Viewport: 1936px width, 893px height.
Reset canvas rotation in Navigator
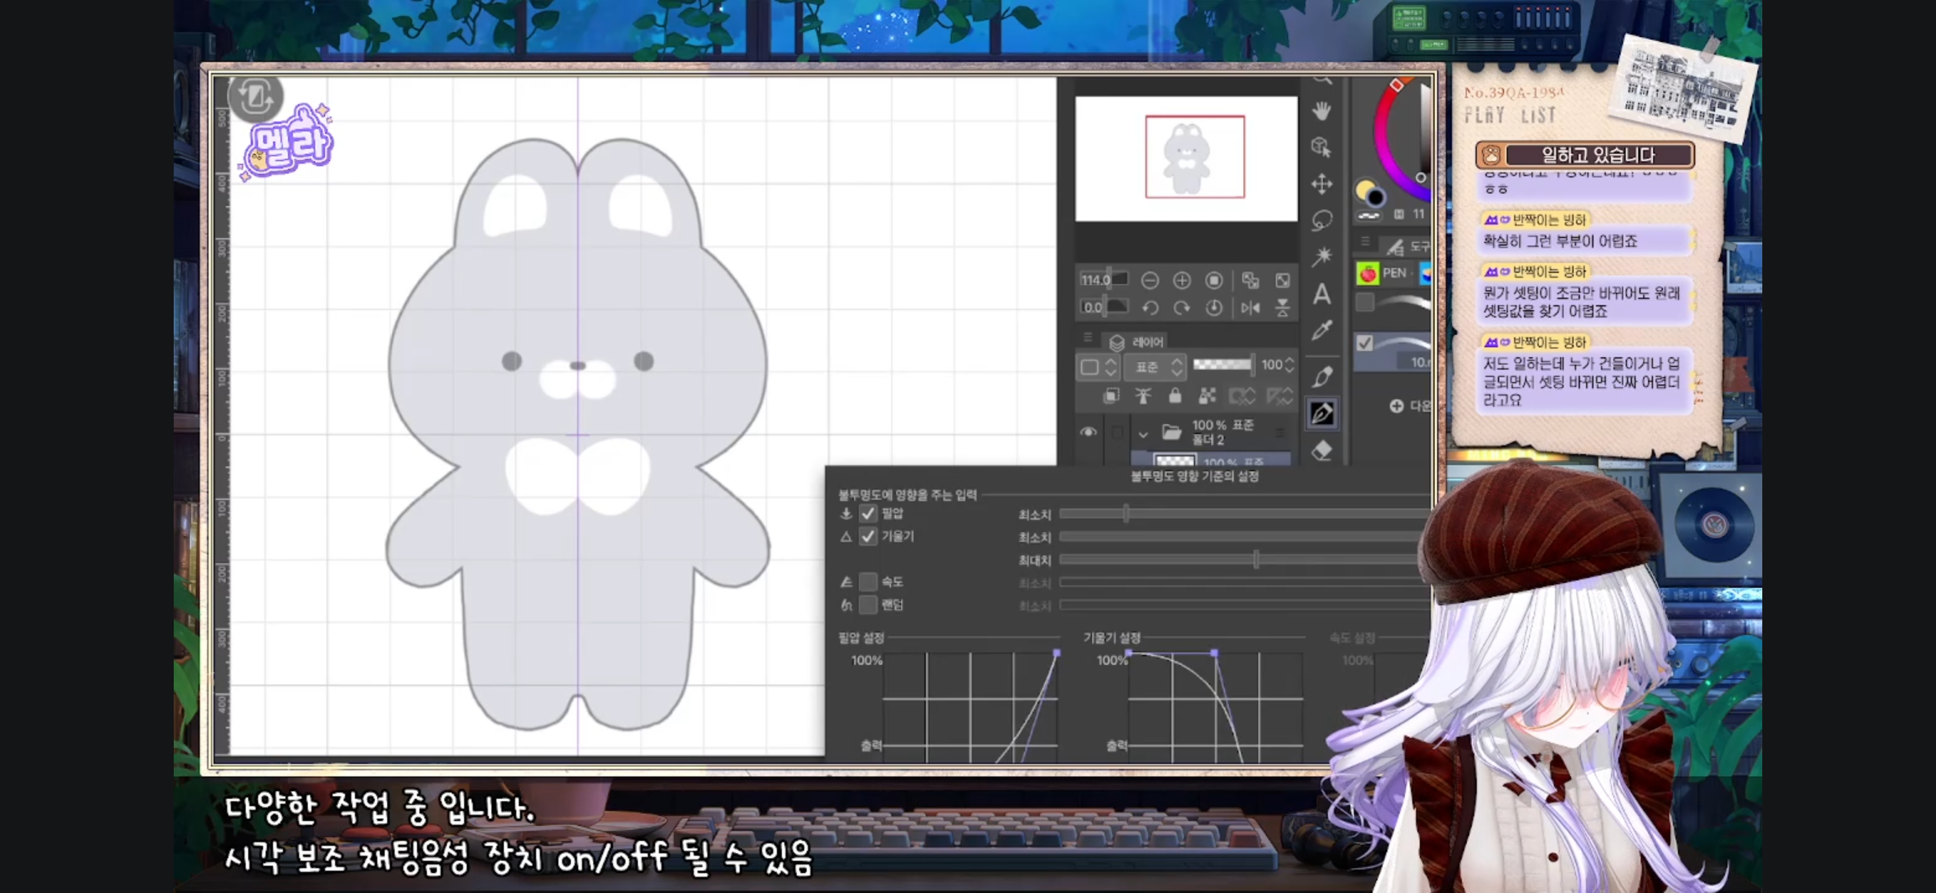click(1214, 307)
